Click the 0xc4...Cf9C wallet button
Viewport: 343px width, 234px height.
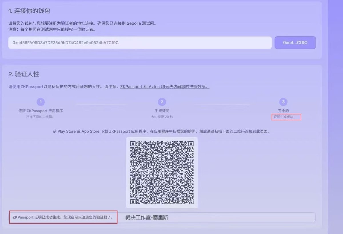(x=295, y=43)
